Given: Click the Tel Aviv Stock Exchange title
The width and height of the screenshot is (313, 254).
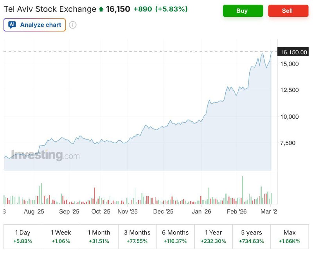Looking at the screenshot, I should [50, 9].
